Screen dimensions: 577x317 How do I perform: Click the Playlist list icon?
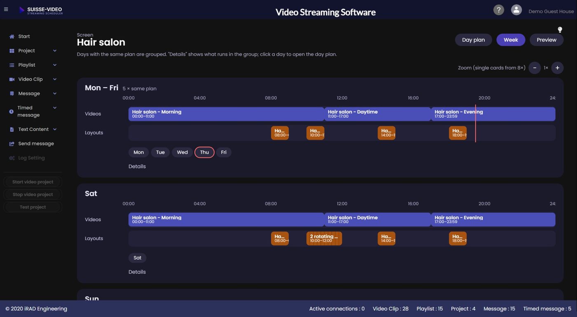pos(12,65)
